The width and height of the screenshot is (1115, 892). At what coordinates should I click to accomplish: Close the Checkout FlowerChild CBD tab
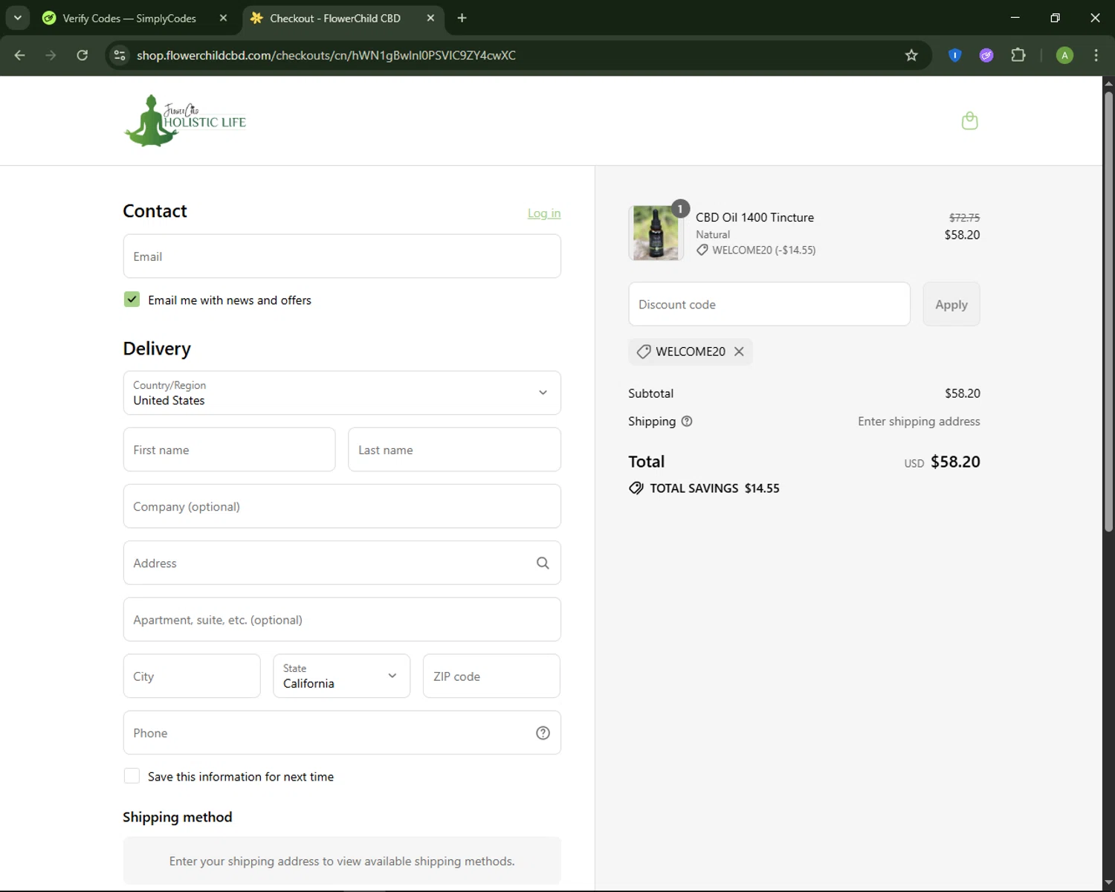(430, 18)
